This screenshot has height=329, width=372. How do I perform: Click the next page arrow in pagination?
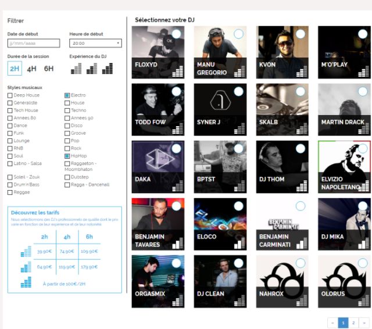tap(364, 323)
